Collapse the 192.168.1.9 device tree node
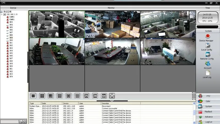This screenshot has height=124, width=220. 2,14
